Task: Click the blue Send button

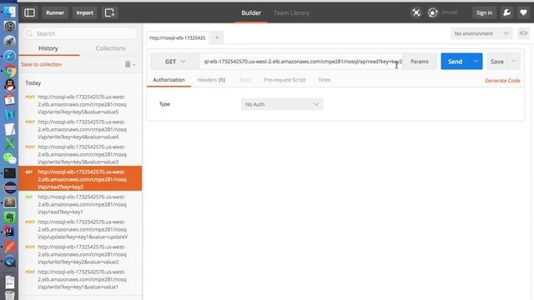Action: pos(455,61)
